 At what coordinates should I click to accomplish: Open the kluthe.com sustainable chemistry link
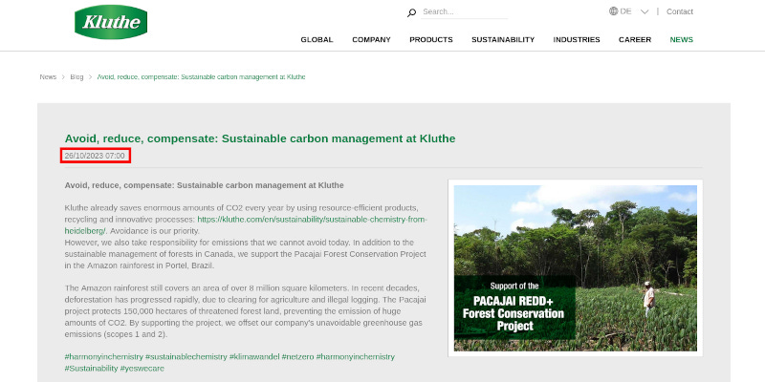(x=246, y=225)
